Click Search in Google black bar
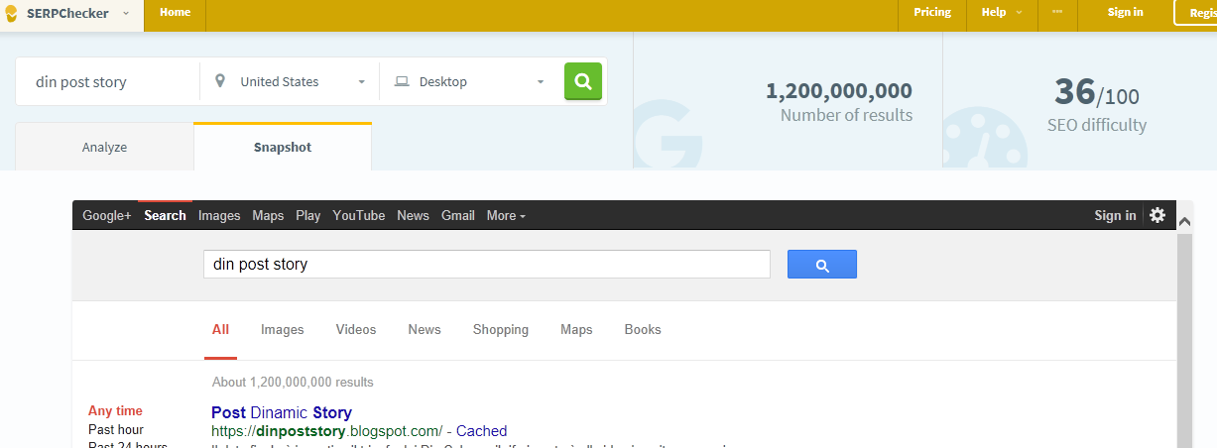This screenshot has height=448, width=1217. tap(165, 215)
